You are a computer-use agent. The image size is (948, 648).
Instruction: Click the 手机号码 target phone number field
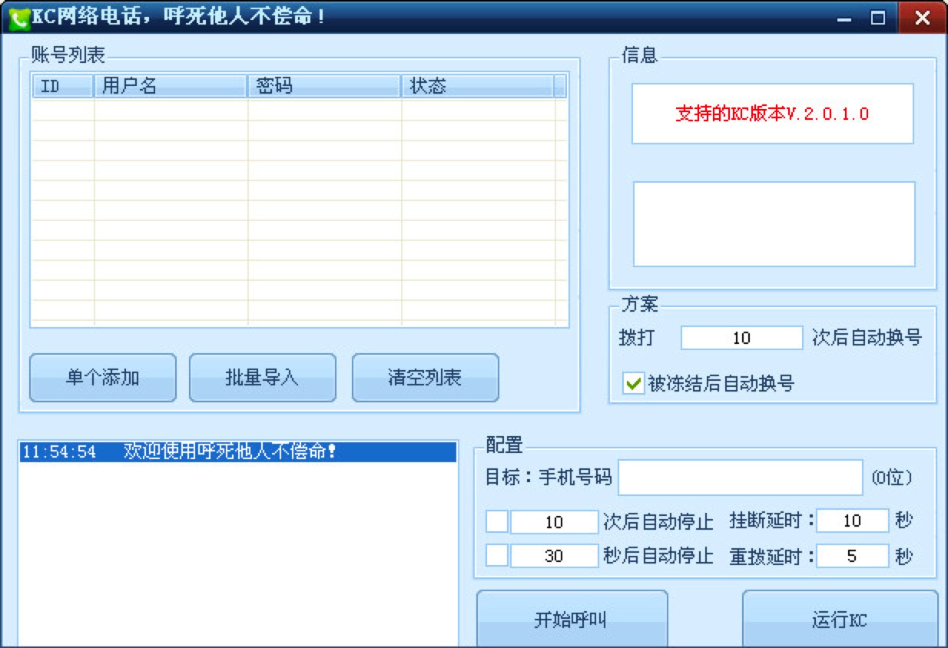coord(741,478)
